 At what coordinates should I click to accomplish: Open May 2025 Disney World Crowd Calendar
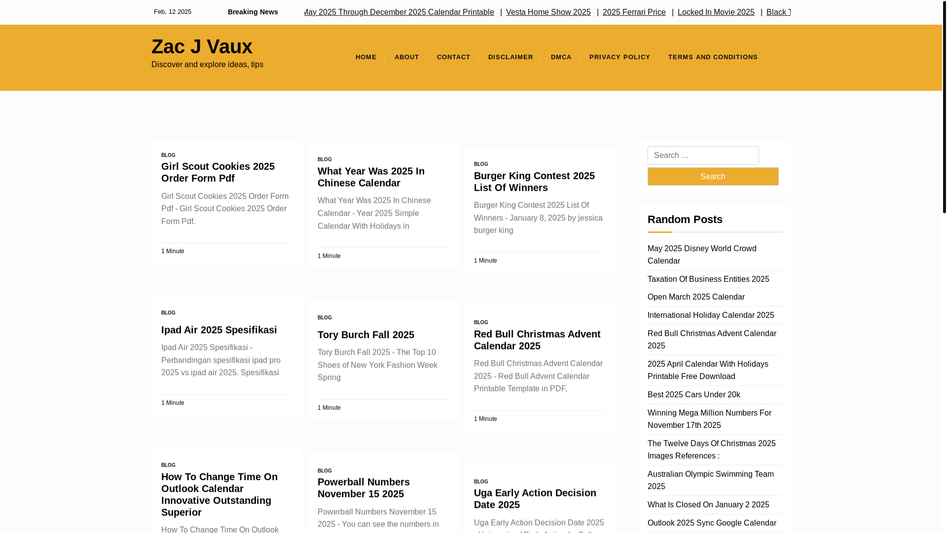[x=701, y=255]
